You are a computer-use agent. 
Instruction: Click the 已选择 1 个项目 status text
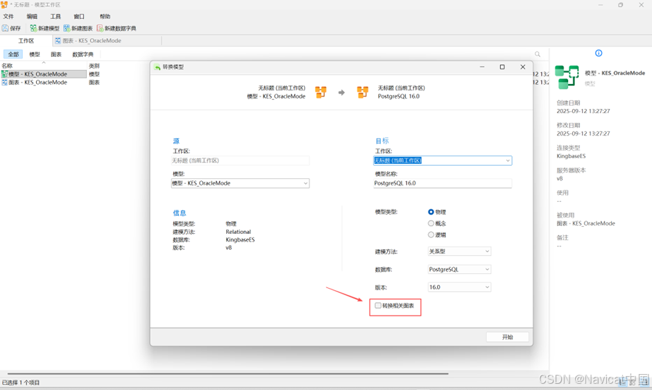click(21, 382)
